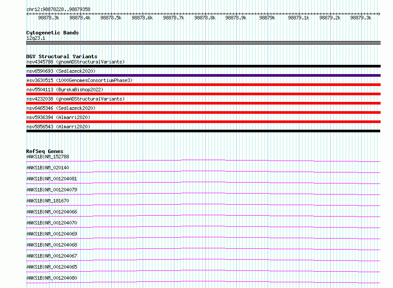Click the purple bar for nsv6590693
The height and width of the screenshot is (288, 393).
[x=203, y=75]
